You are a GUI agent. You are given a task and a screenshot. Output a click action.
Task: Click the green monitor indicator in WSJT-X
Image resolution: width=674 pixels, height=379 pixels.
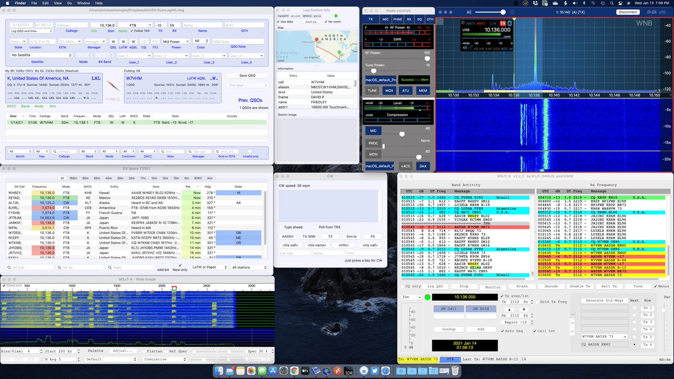[x=427, y=297]
